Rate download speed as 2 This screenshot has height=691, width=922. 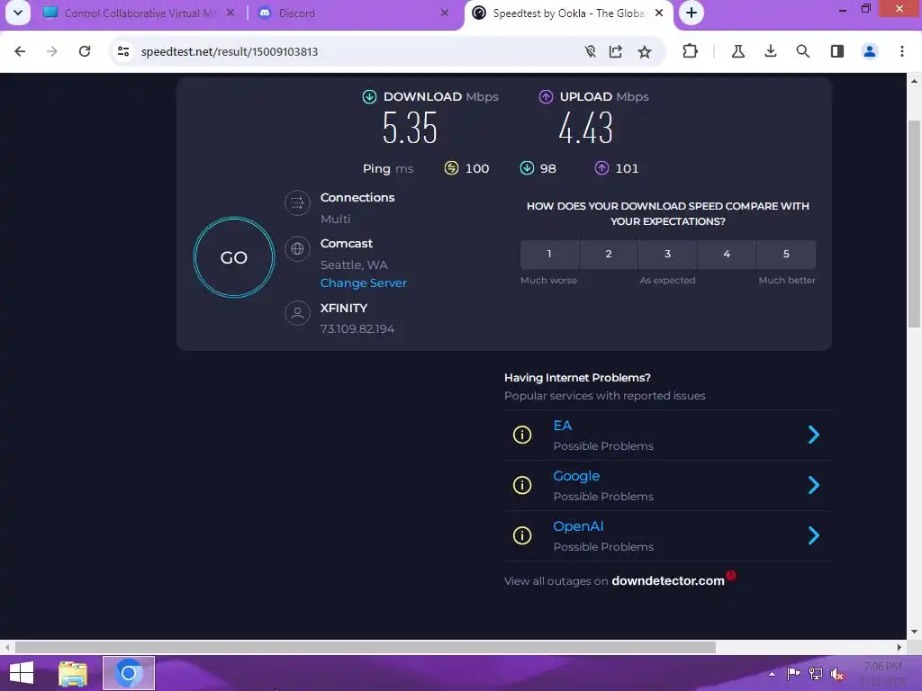point(609,254)
